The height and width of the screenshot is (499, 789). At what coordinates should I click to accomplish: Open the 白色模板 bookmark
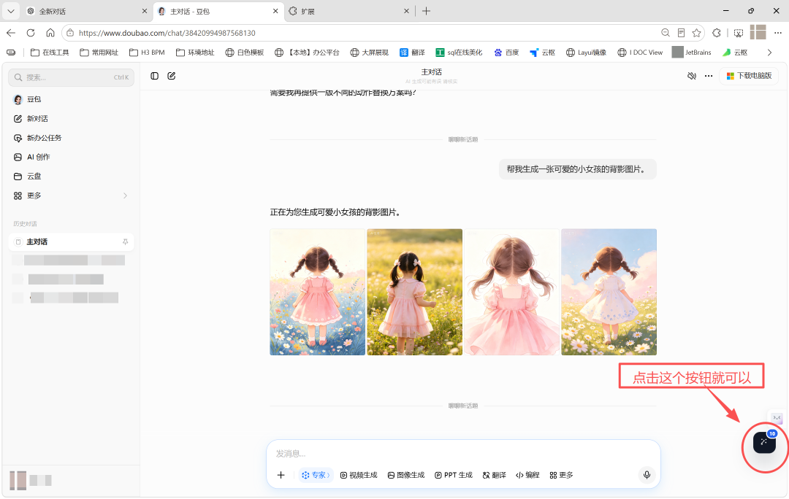245,53
